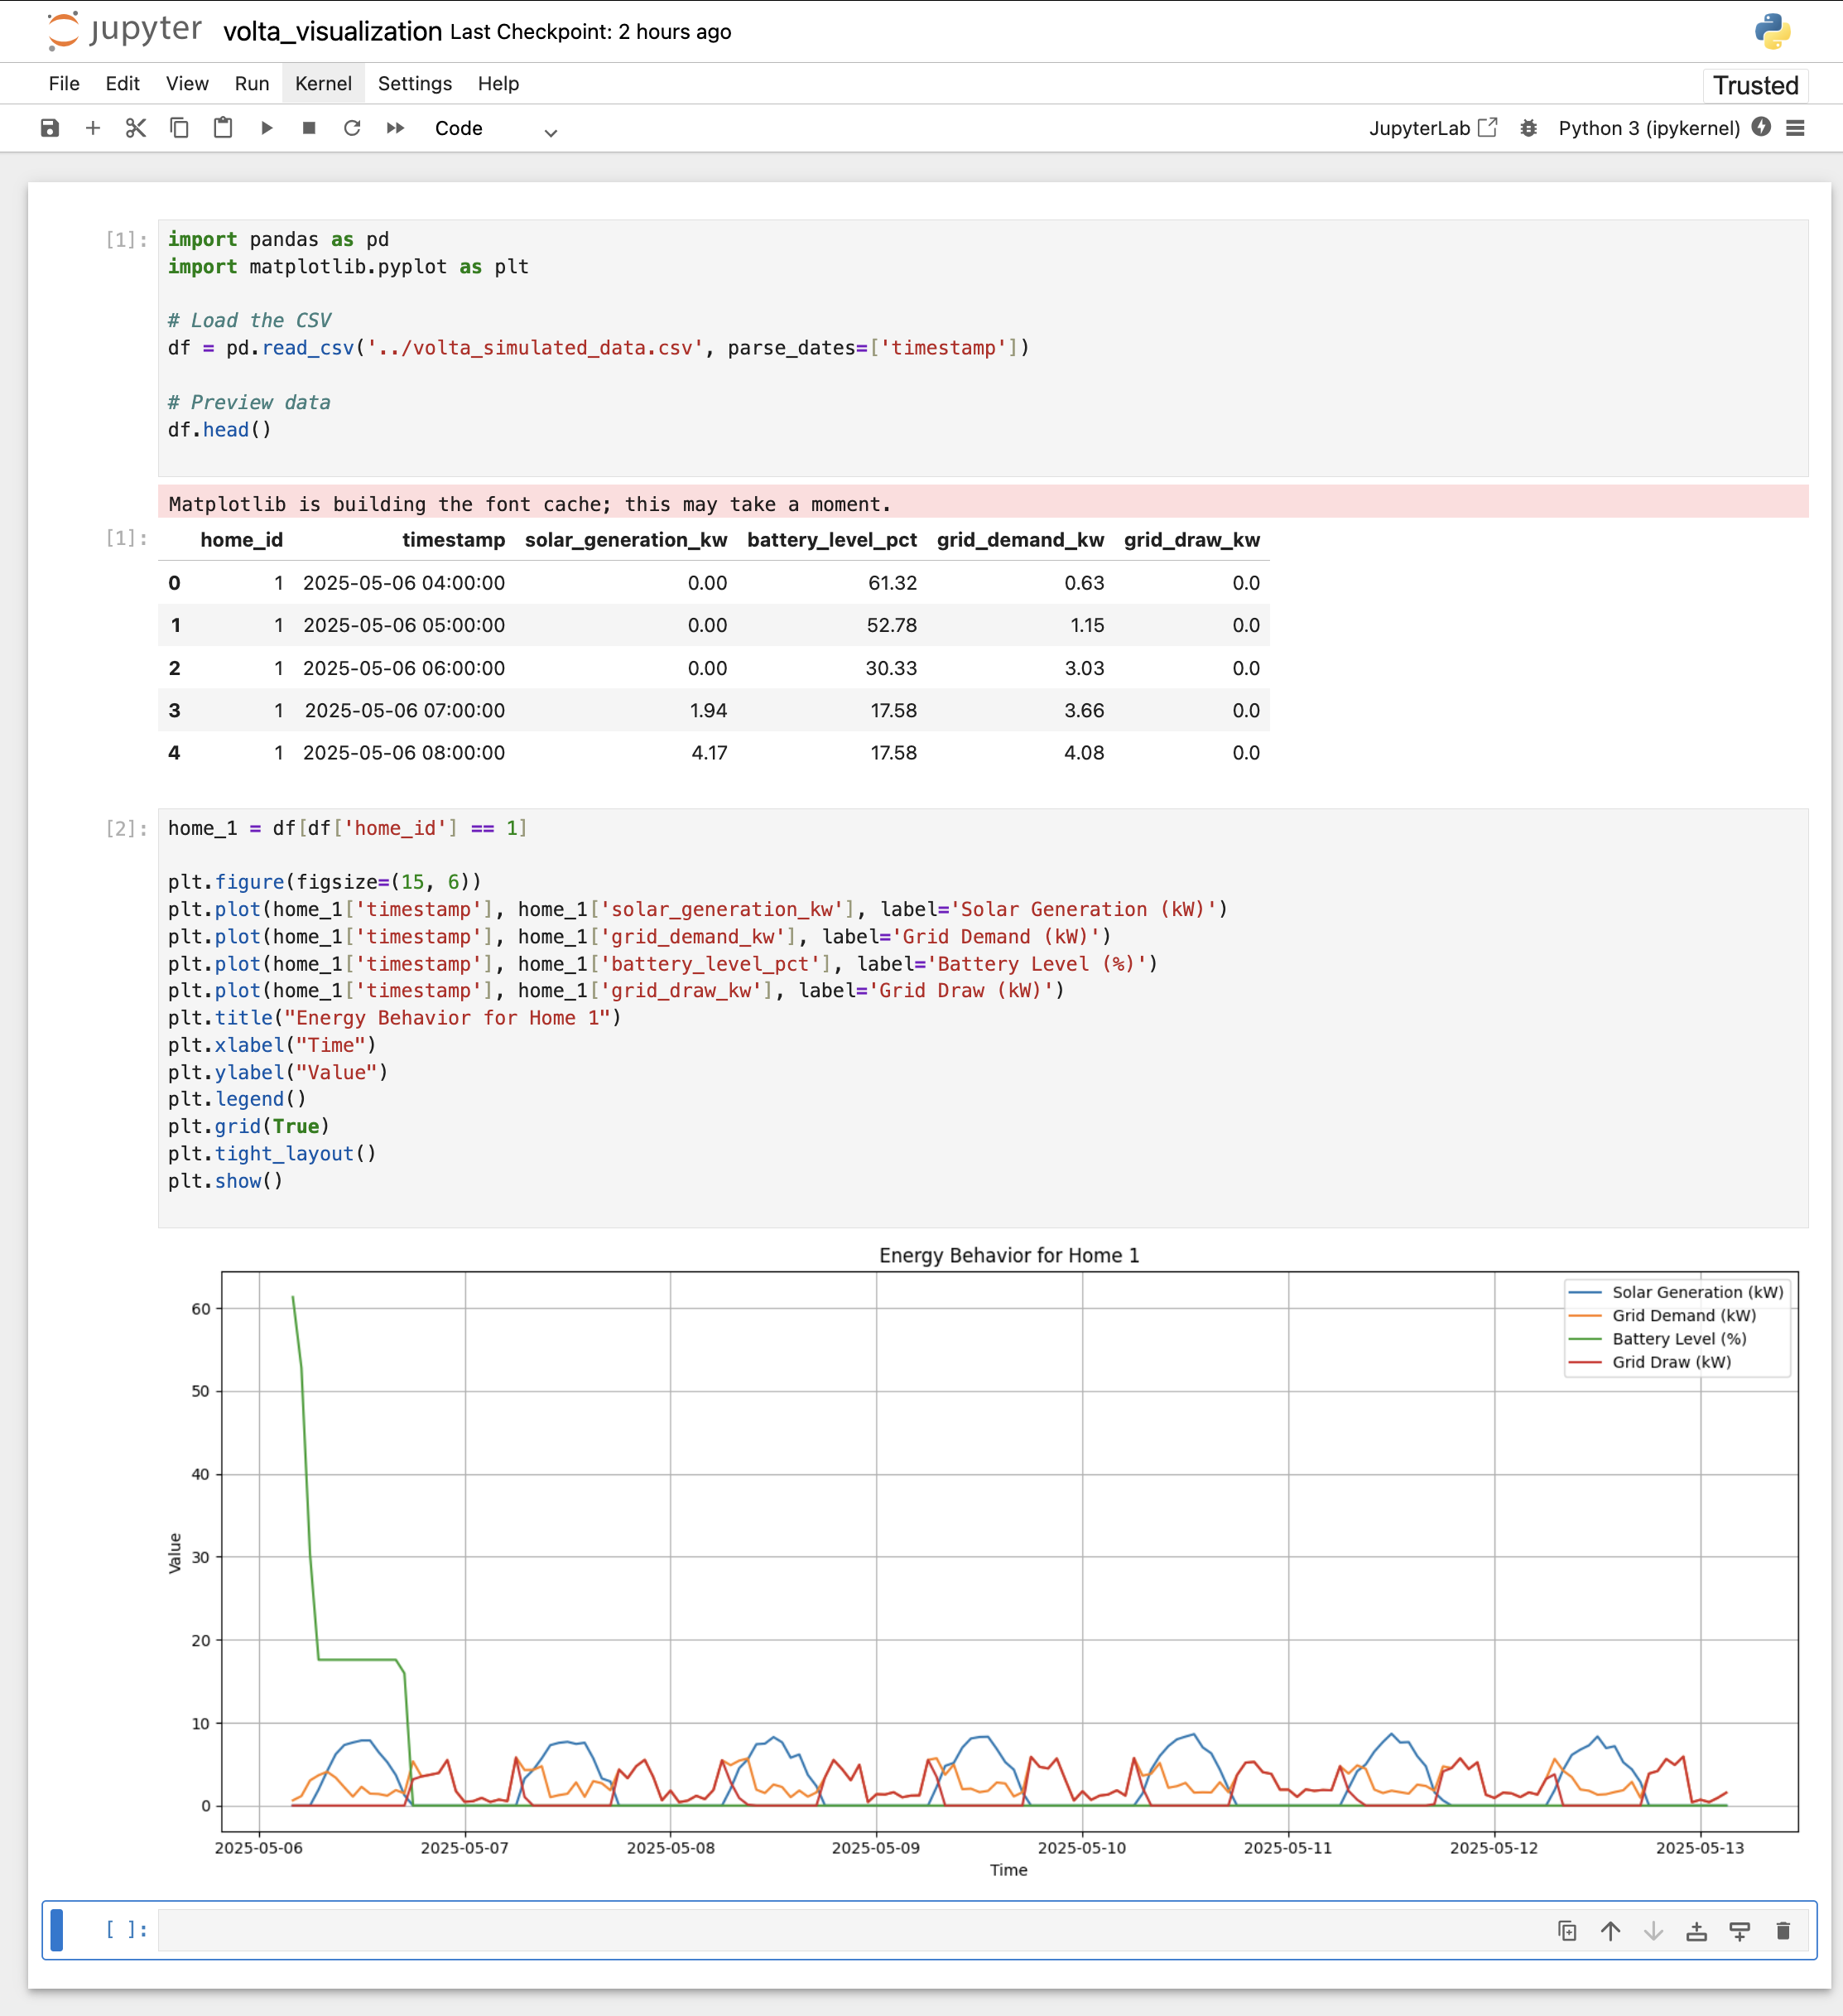Delete the active cell with trash icon
The image size is (1843, 2016).
point(1783,1930)
